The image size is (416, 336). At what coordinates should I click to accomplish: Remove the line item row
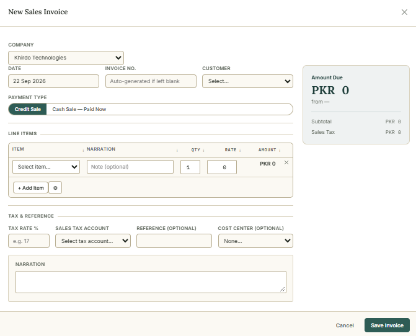(286, 162)
